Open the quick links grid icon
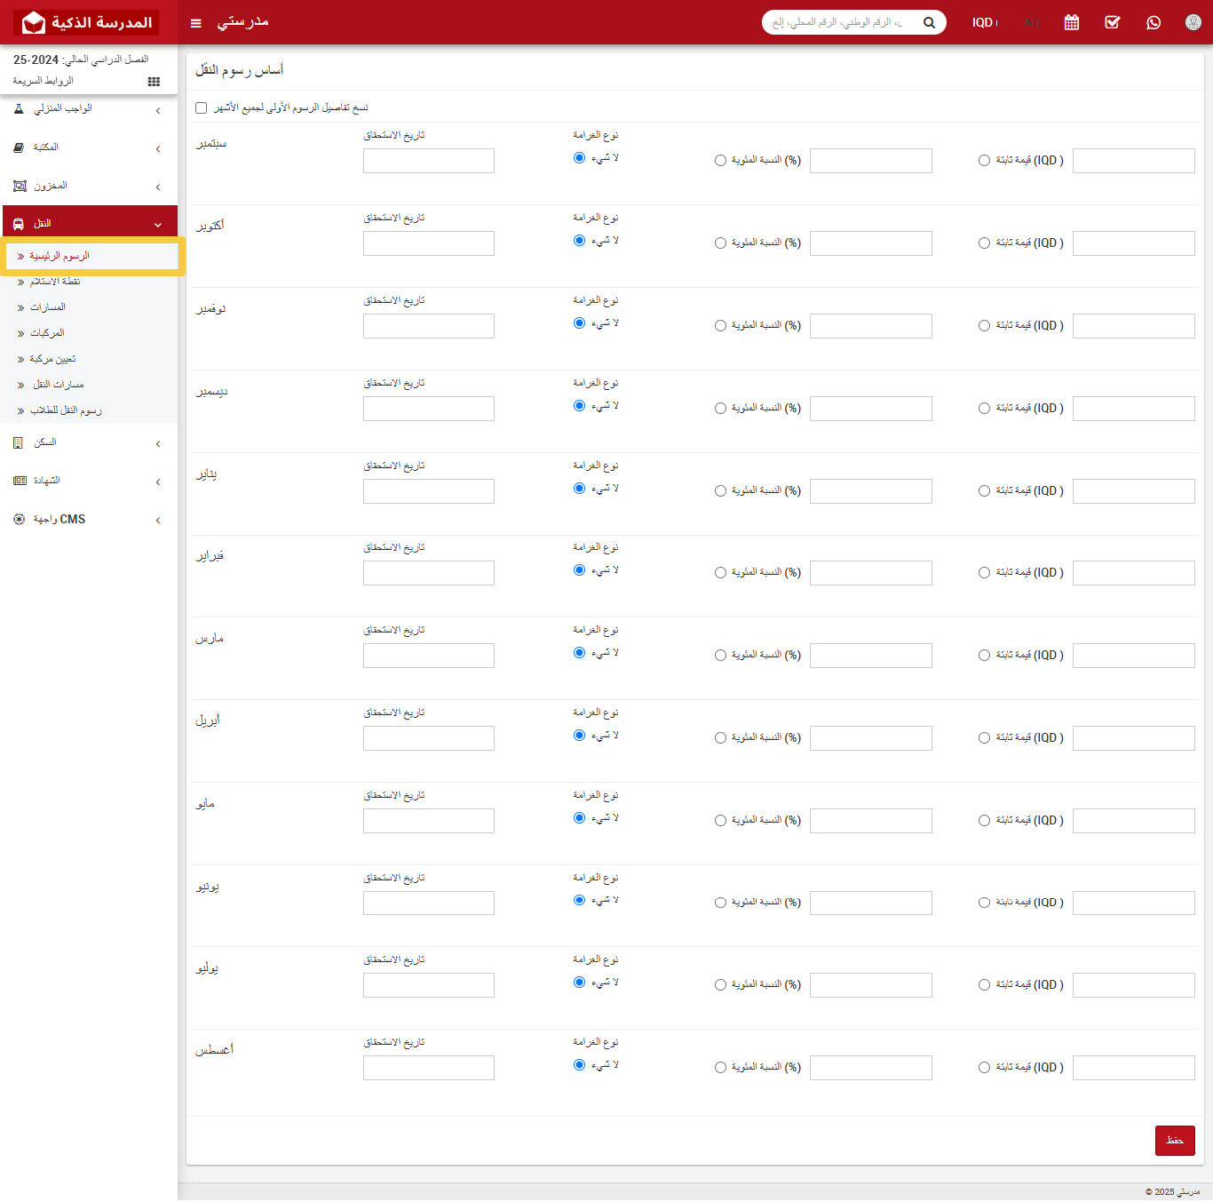Image resolution: width=1213 pixels, height=1202 pixels. 154,82
